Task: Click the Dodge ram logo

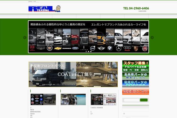Action: pos(32,48)
